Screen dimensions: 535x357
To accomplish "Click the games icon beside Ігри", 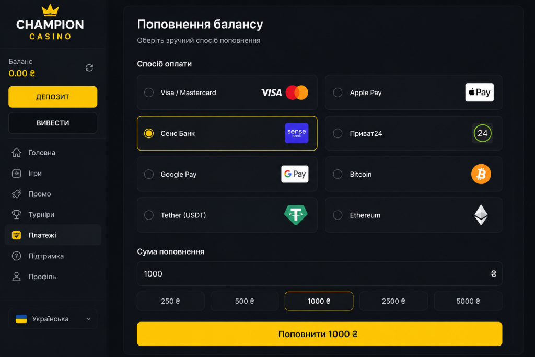I will click(x=16, y=174).
